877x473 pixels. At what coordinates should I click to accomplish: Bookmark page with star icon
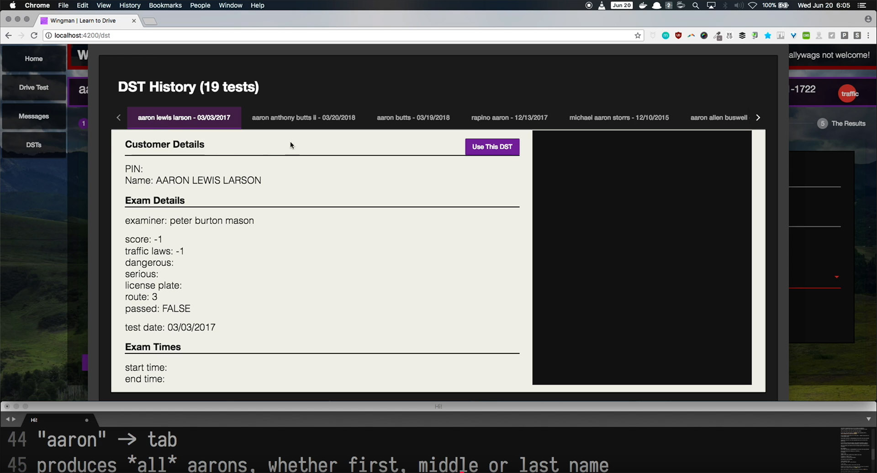pos(638,36)
